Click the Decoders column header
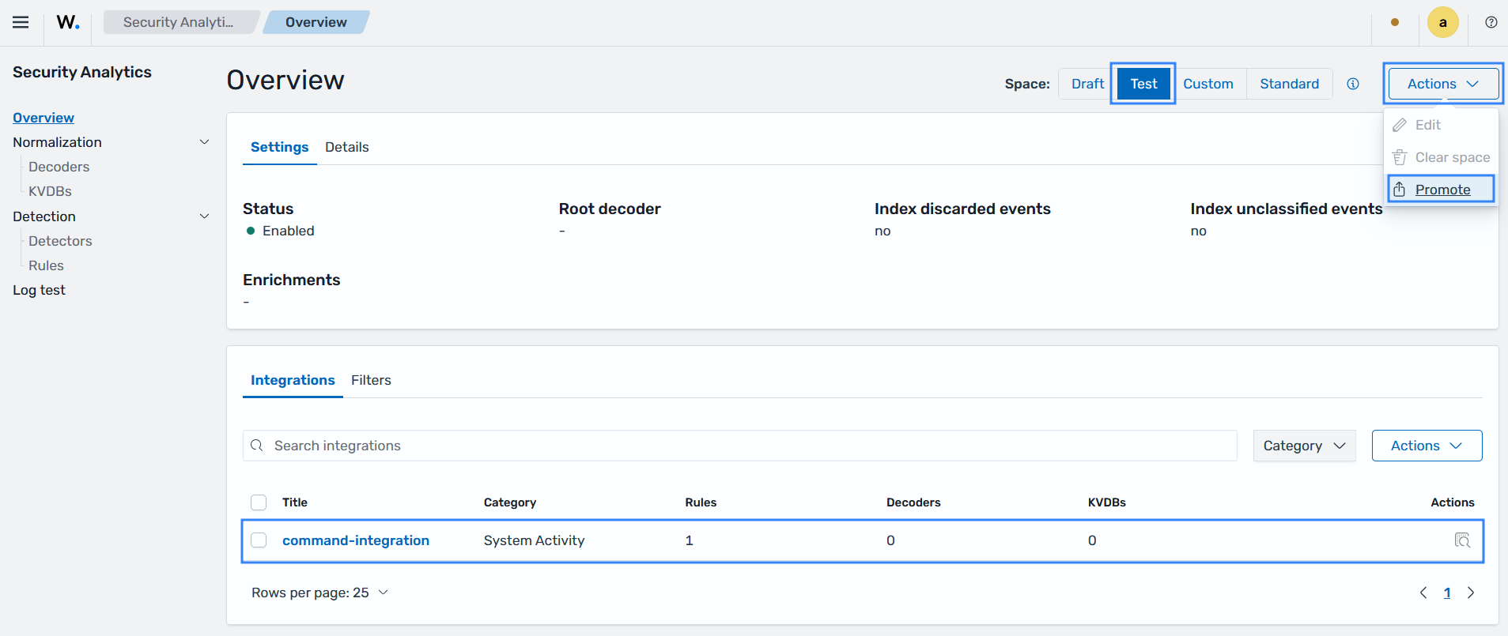The height and width of the screenshot is (636, 1508). pyautogui.click(x=913, y=502)
